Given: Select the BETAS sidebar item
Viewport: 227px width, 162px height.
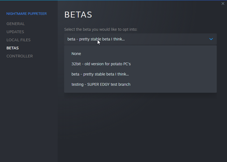Looking at the screenshot, I should (12, 48).
